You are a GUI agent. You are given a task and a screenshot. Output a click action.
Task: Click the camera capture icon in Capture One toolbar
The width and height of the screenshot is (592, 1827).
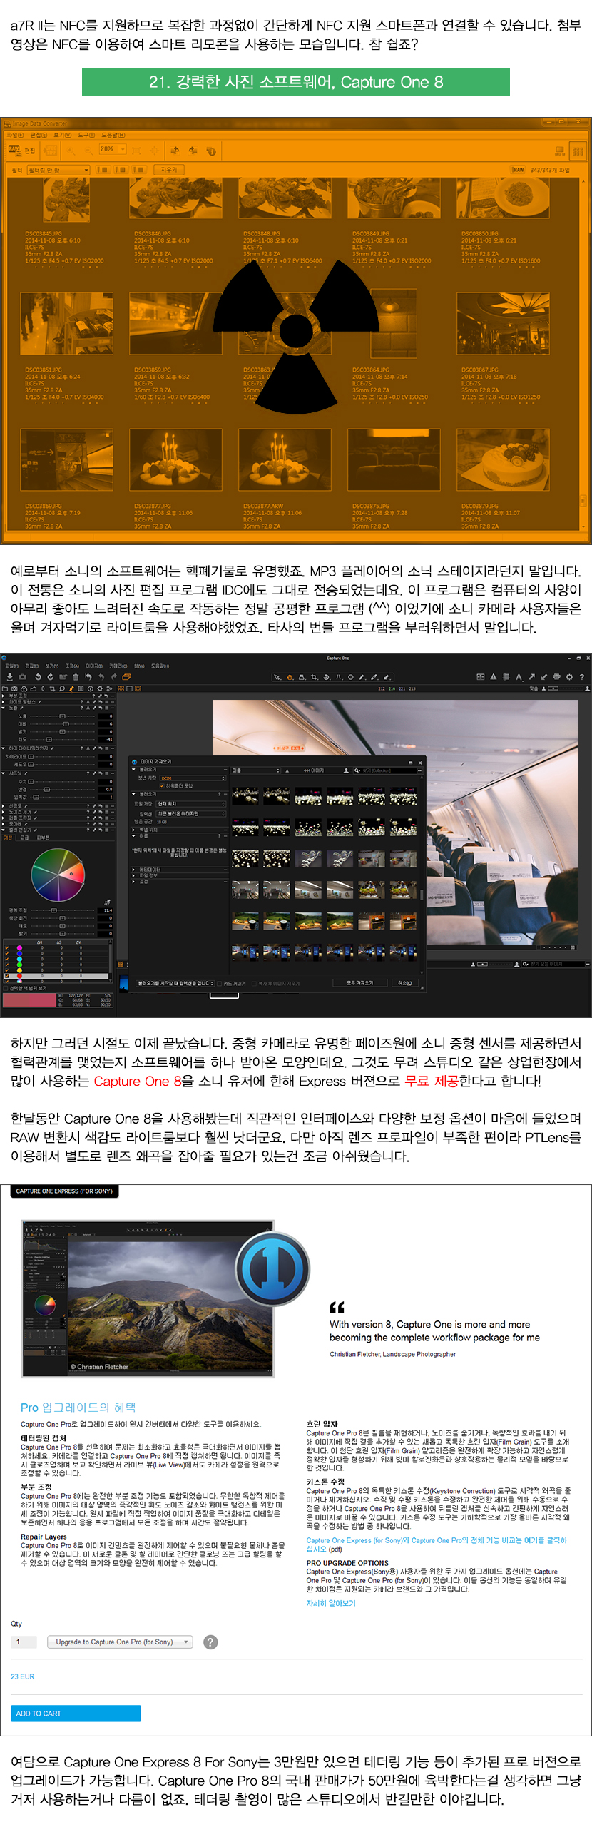tap(22, 676)
